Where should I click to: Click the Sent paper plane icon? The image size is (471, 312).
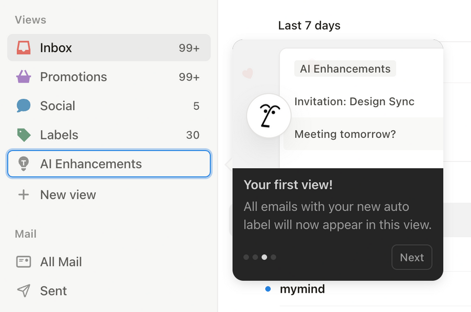(23, 291)
